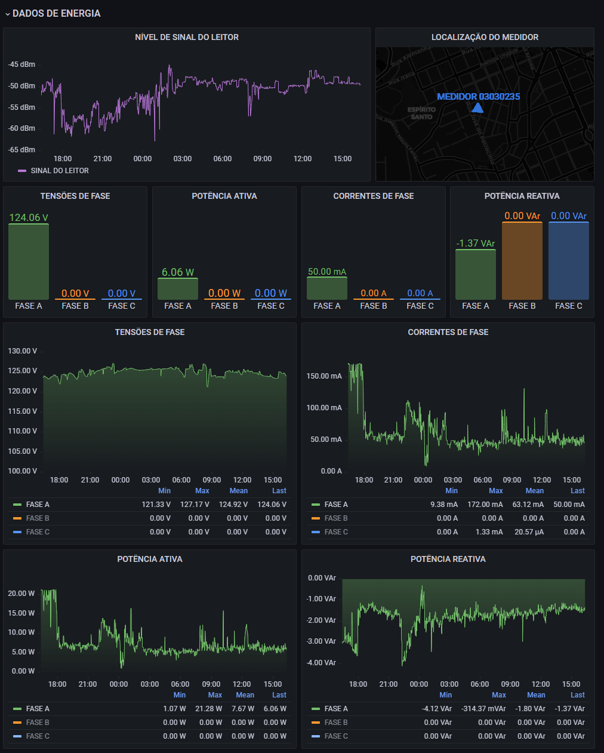
Task: Click the blue FASE C marker in Potência Ativa legend
Action: 18,736
